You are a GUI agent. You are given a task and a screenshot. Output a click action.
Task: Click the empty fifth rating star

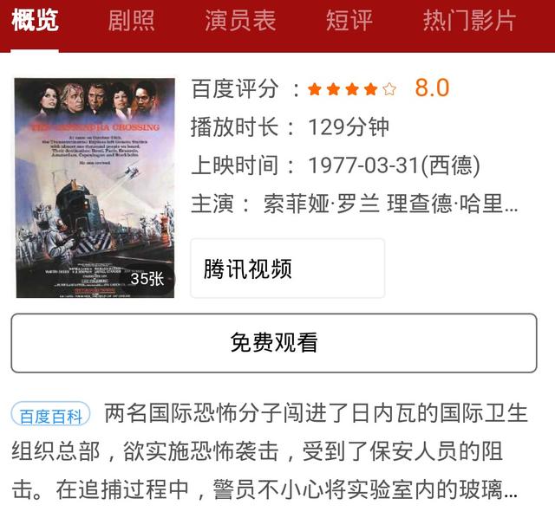coord(389,89)
